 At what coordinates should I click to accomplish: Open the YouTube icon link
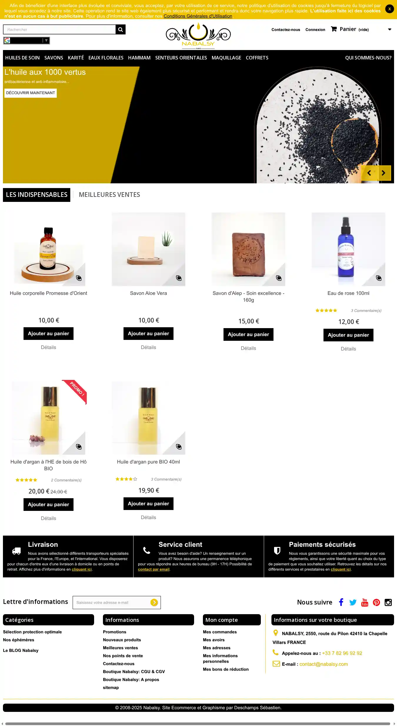365,602
